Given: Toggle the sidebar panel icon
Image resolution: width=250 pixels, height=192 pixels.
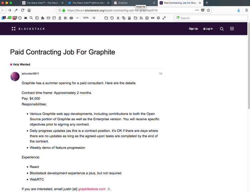Looking at the screenshot, I should [x=37, y=18].
